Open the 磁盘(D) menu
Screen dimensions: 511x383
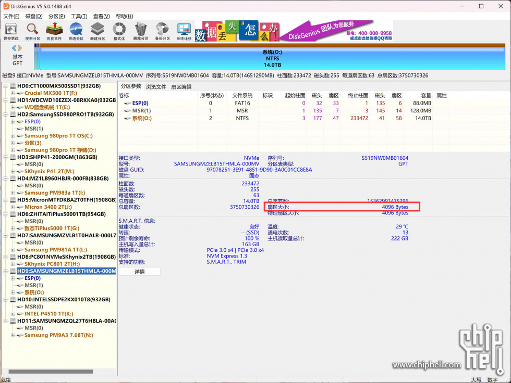click(x=34, y=16)
